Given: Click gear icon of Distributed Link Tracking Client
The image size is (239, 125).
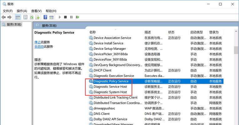Looking at the screenshot, I should tap(91, 97).
